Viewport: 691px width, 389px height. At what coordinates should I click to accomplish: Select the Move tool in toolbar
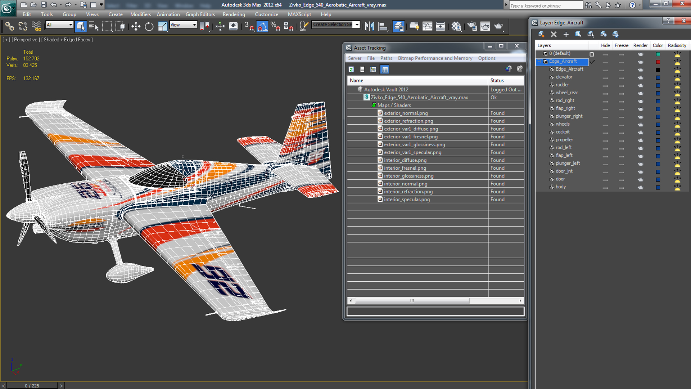(136, 26)
